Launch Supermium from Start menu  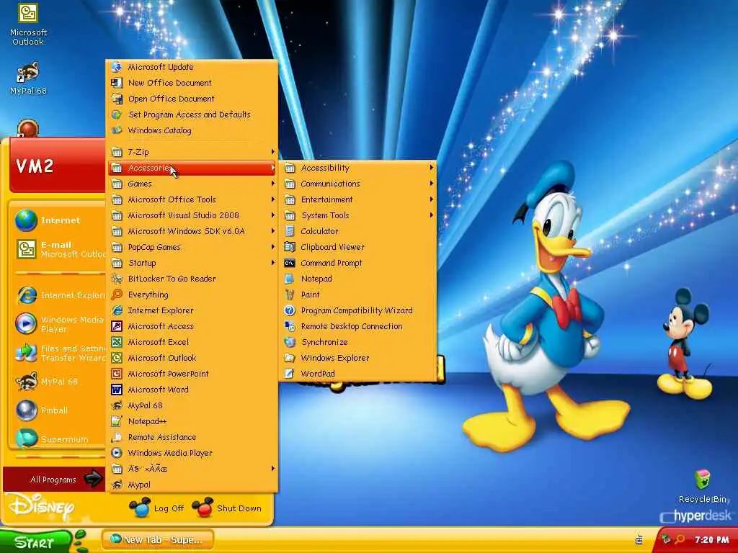(59, 439)
